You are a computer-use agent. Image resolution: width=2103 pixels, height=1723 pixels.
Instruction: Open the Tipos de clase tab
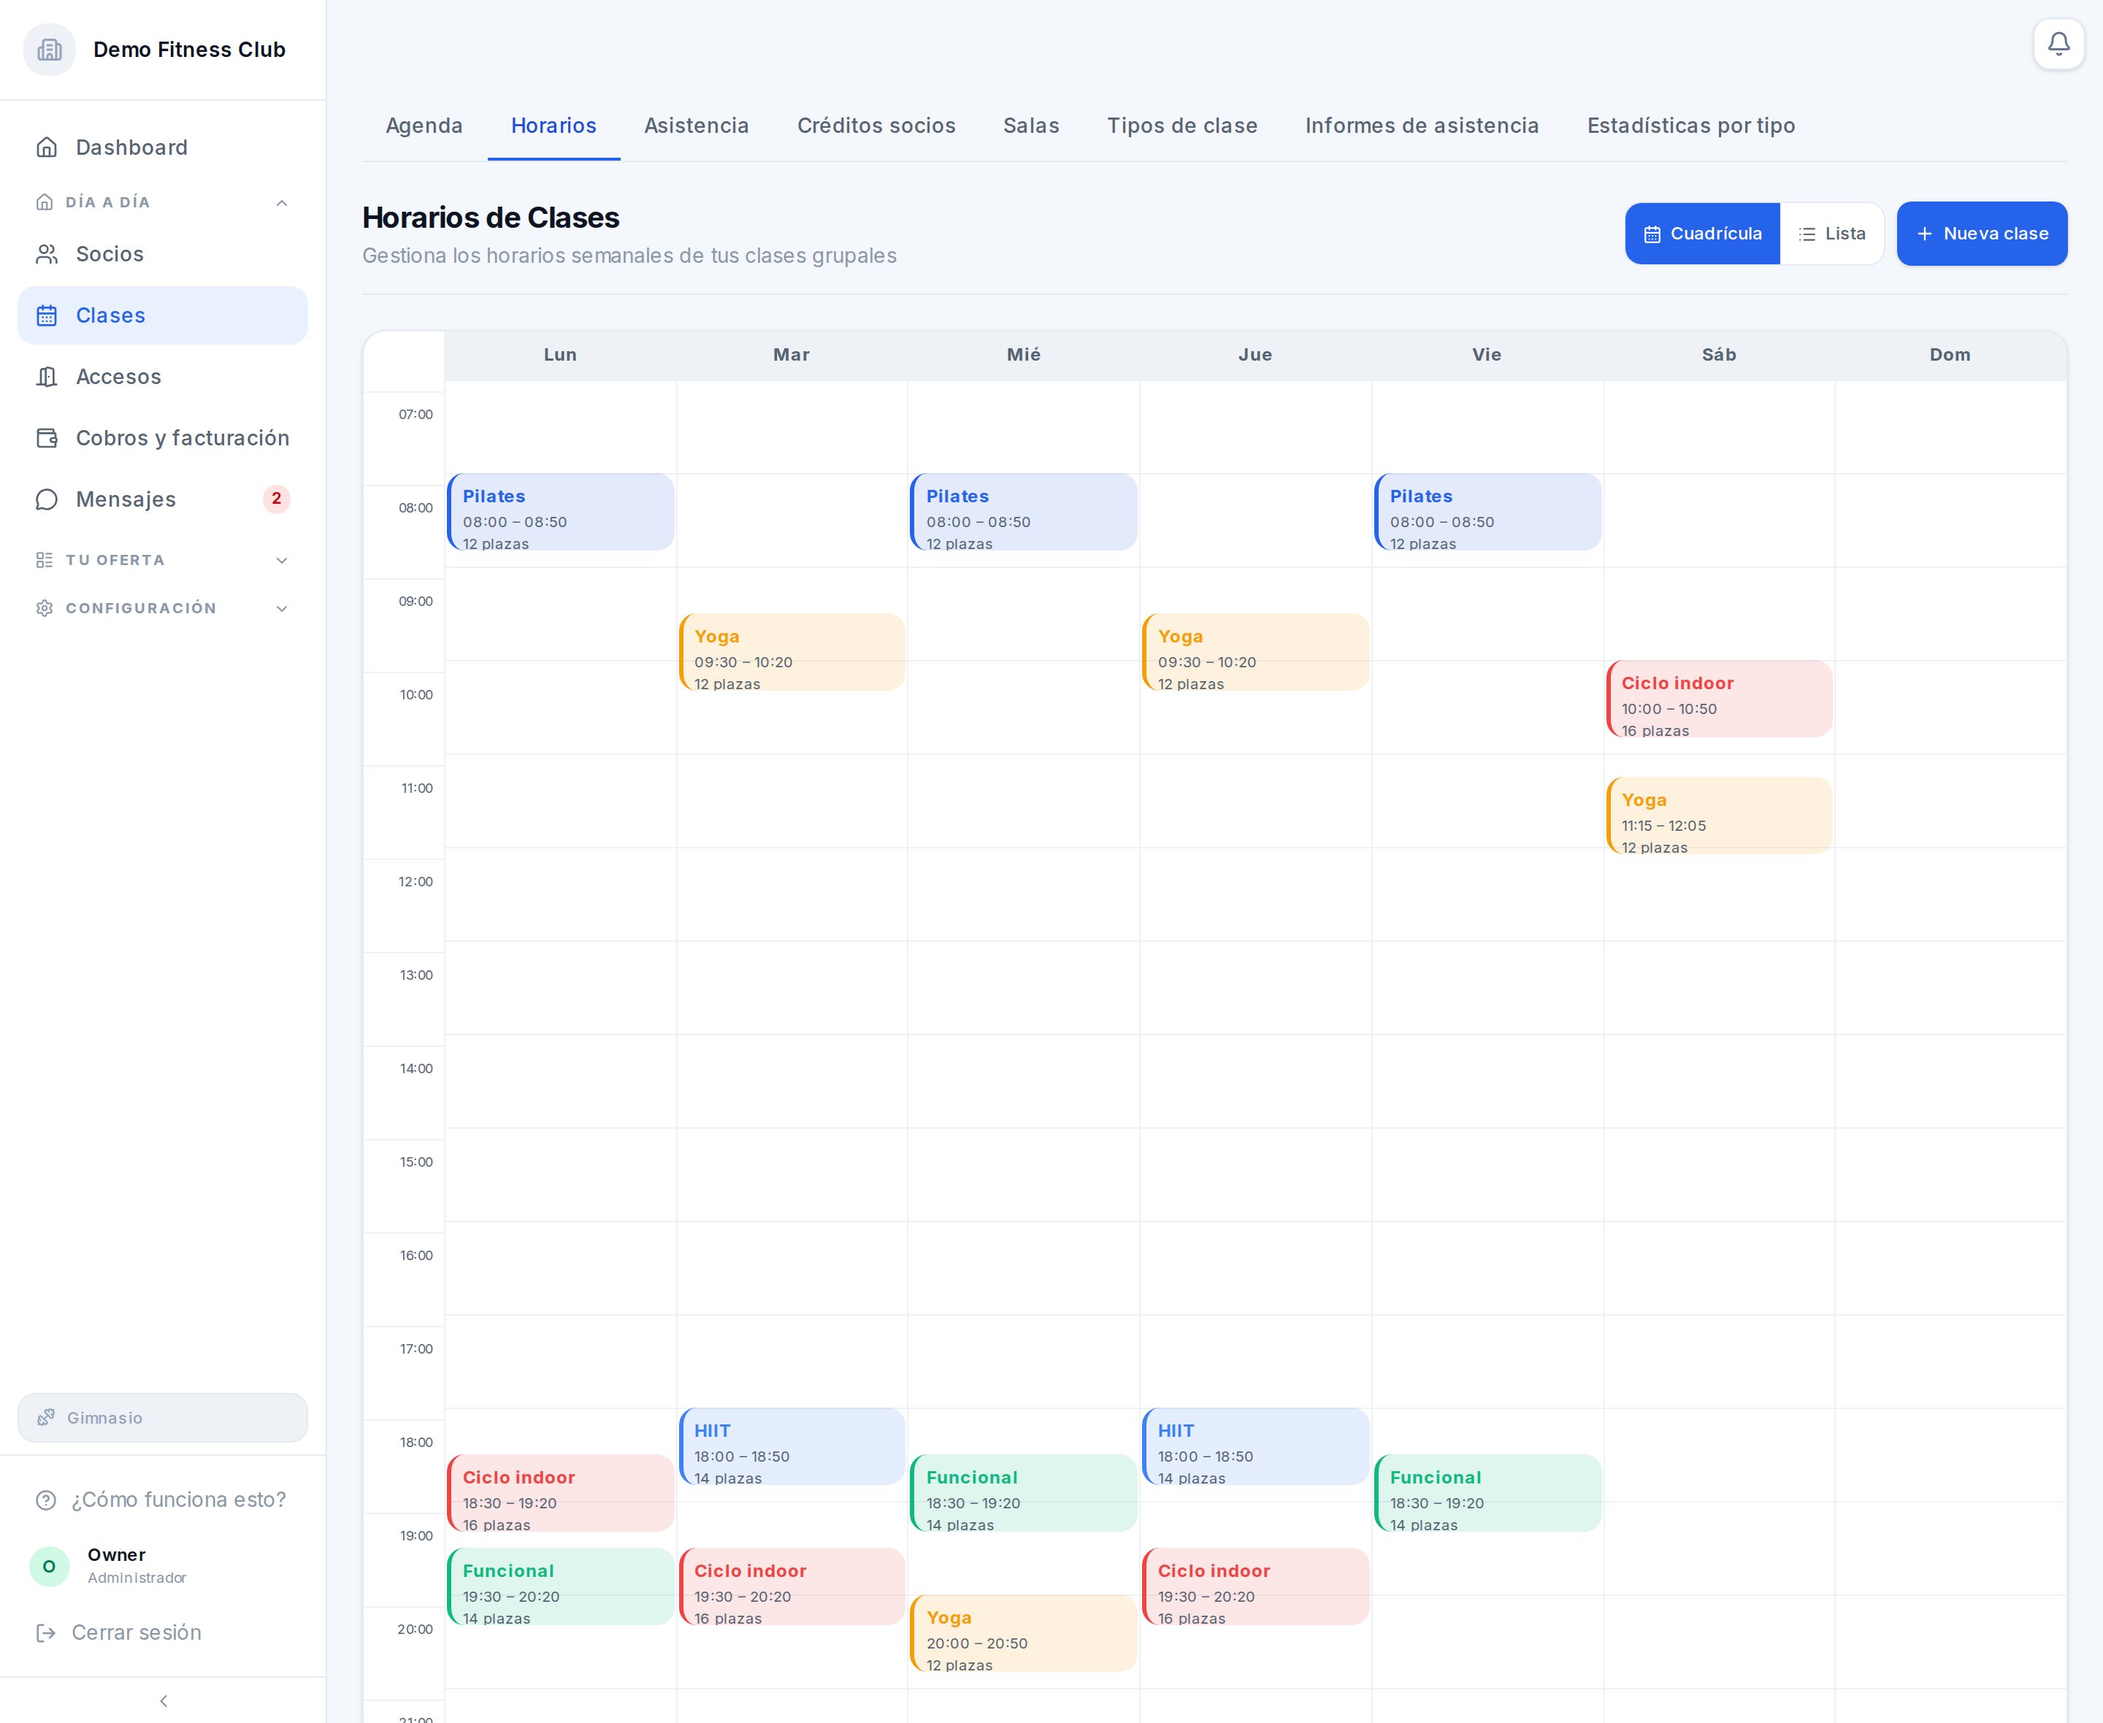click(1182, 126)
